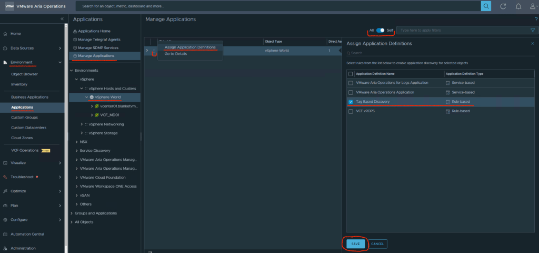Open Custom Datacenters link
Viewport: 539px width, 253px height.
tap(28, 128)
